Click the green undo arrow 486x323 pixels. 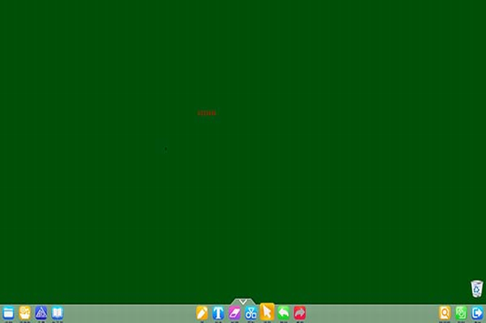tap(284, 312)
